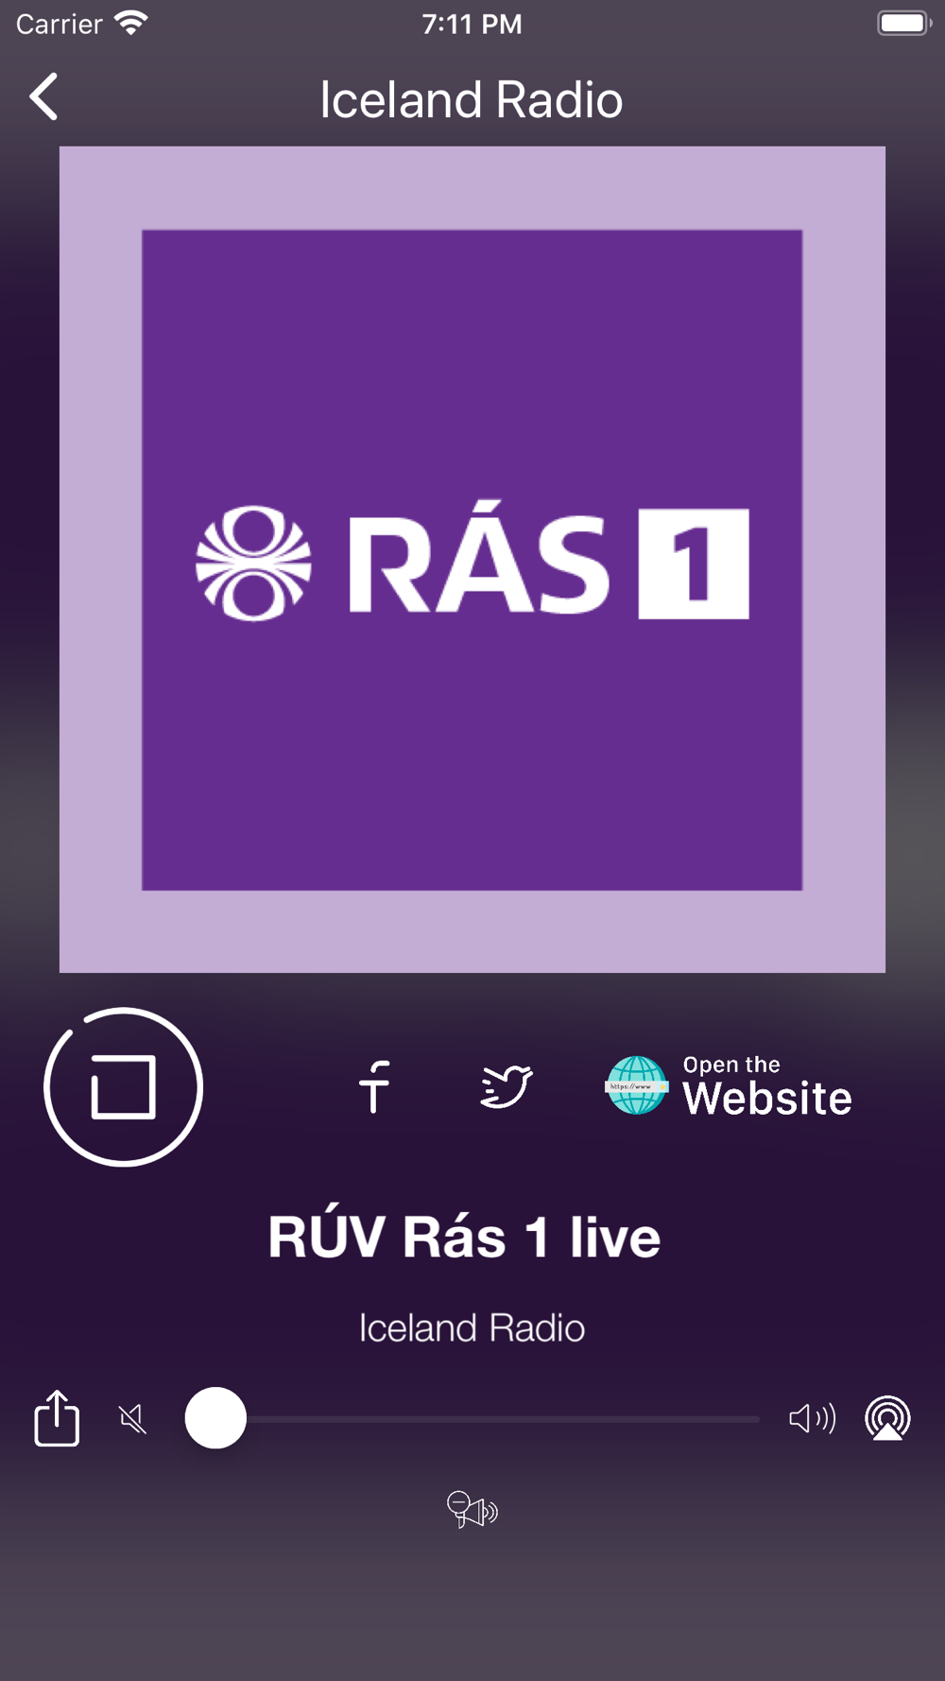Mute audio with the crossed speaker icon
This screenshot has width=945, height=1681.
tap(133, 1418)
